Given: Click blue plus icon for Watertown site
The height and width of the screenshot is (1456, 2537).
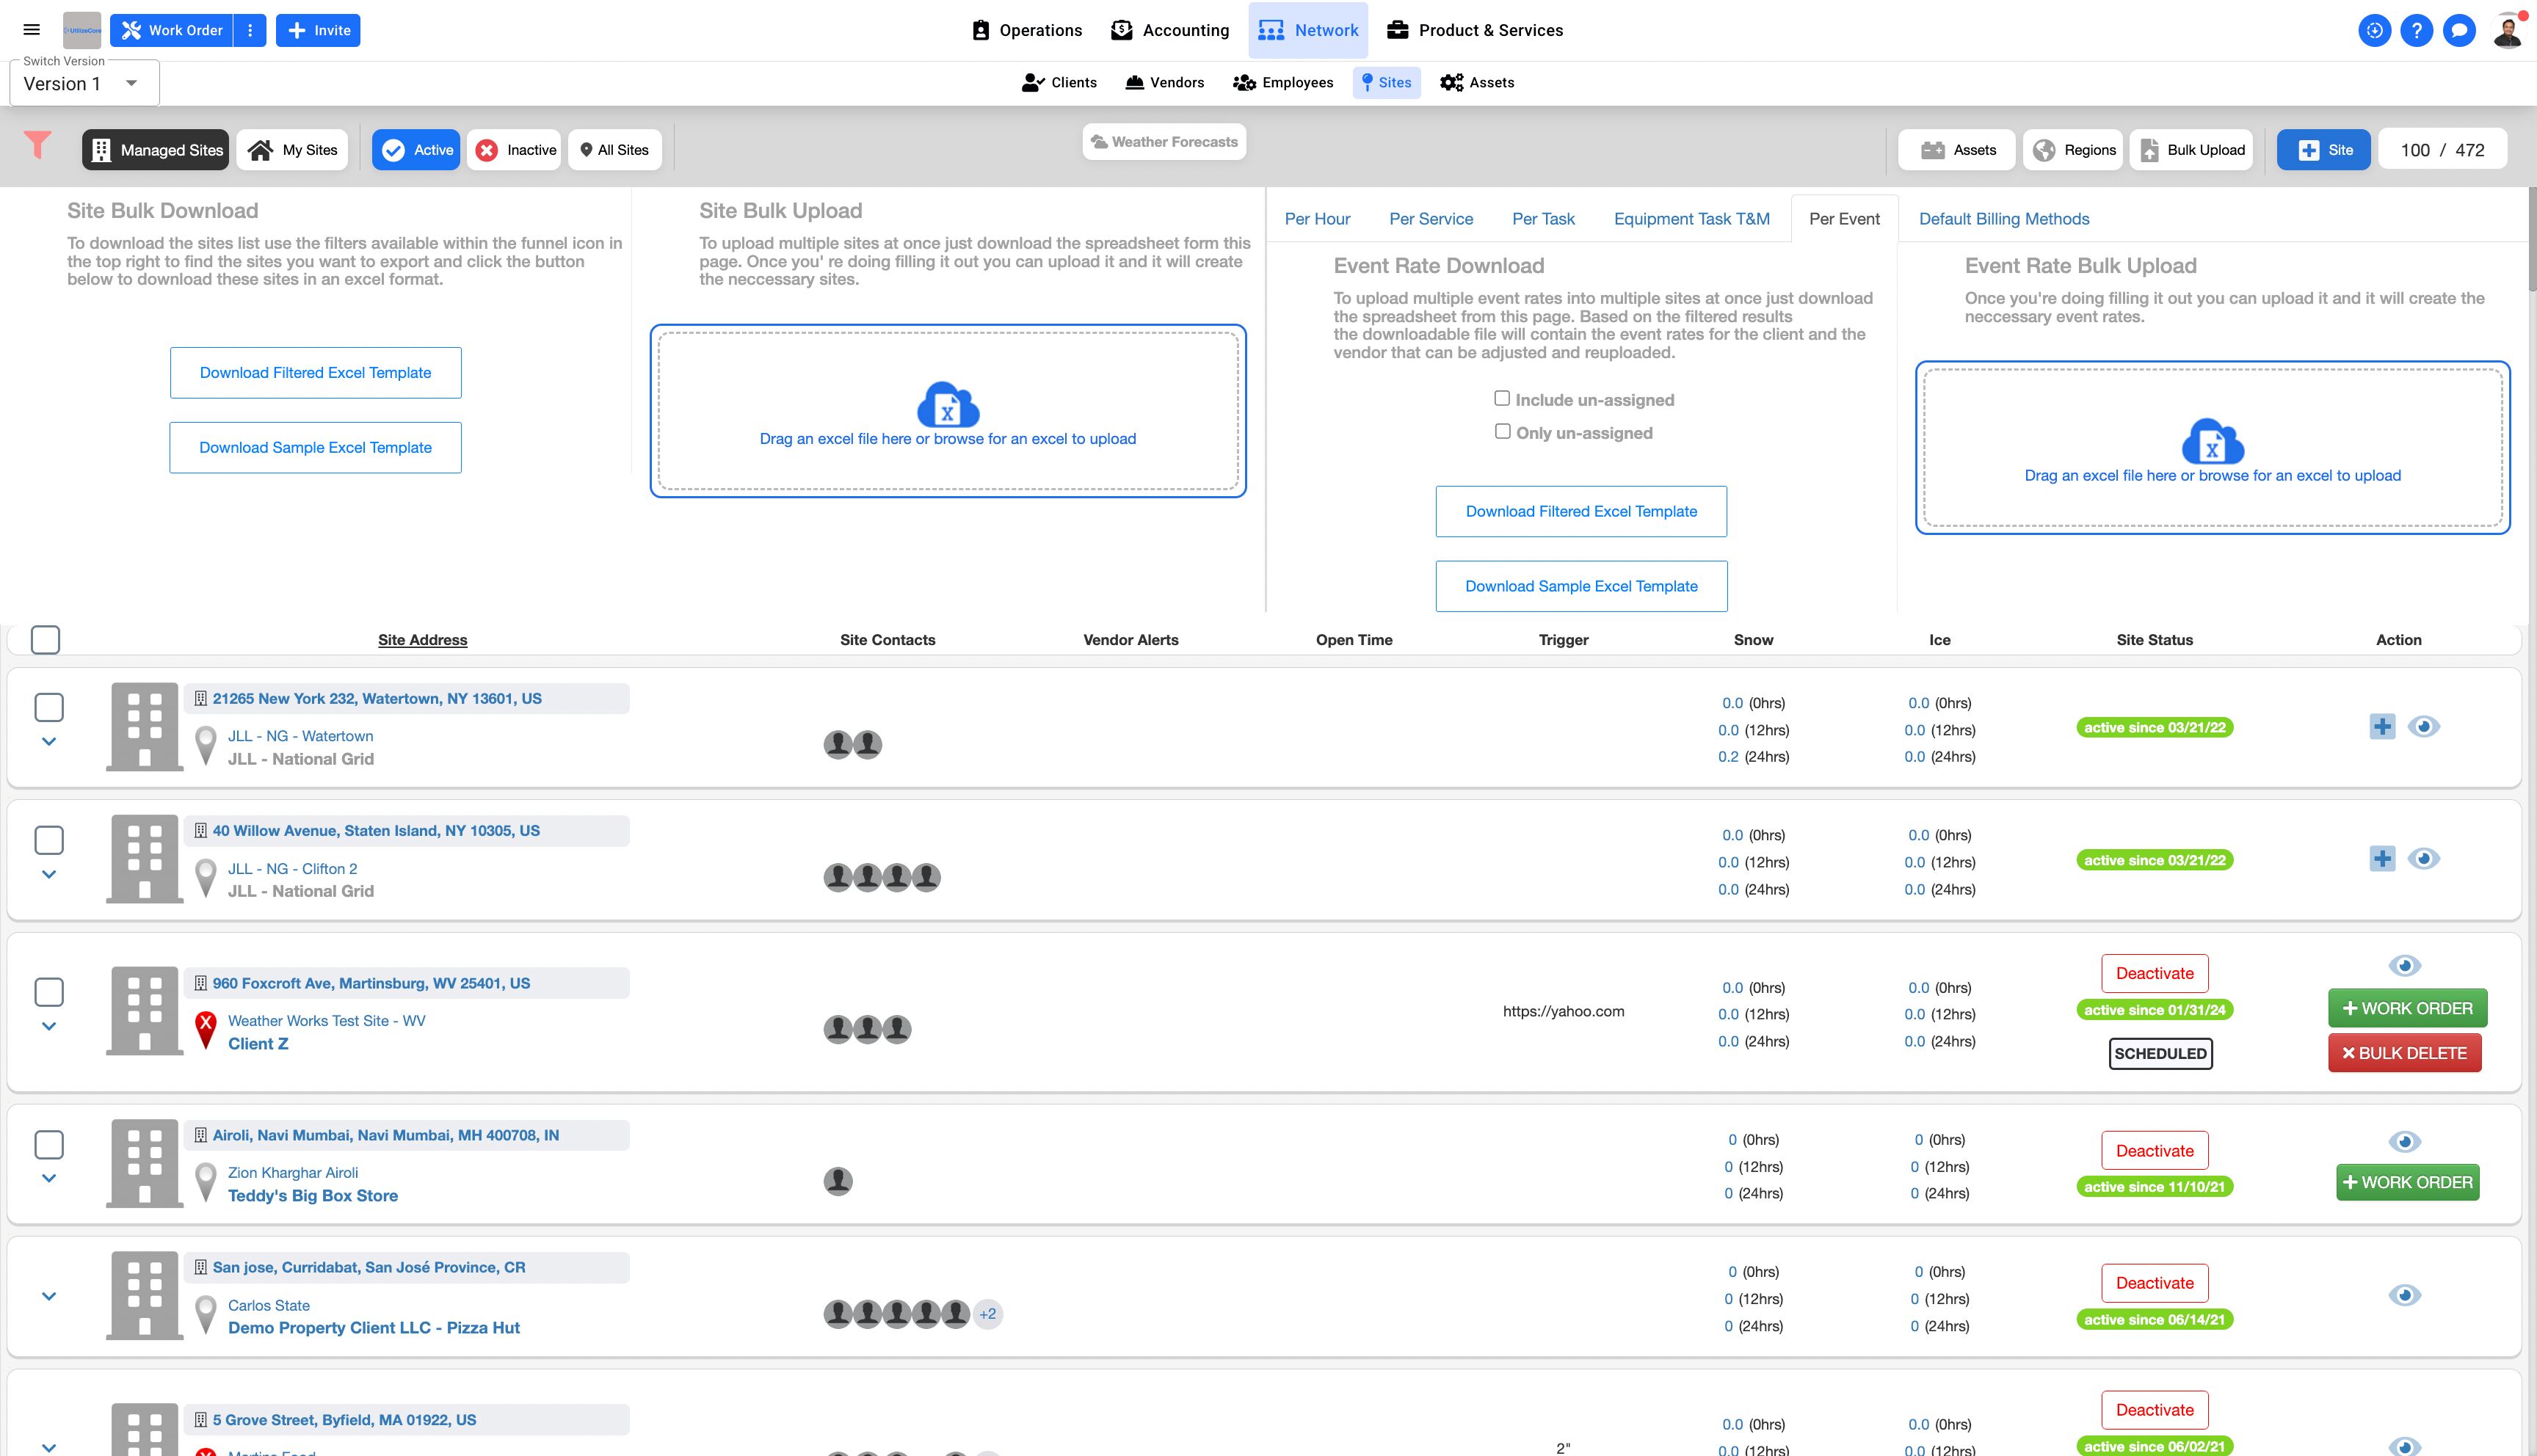Looking at the screenshot, I should pos(2382,727).
